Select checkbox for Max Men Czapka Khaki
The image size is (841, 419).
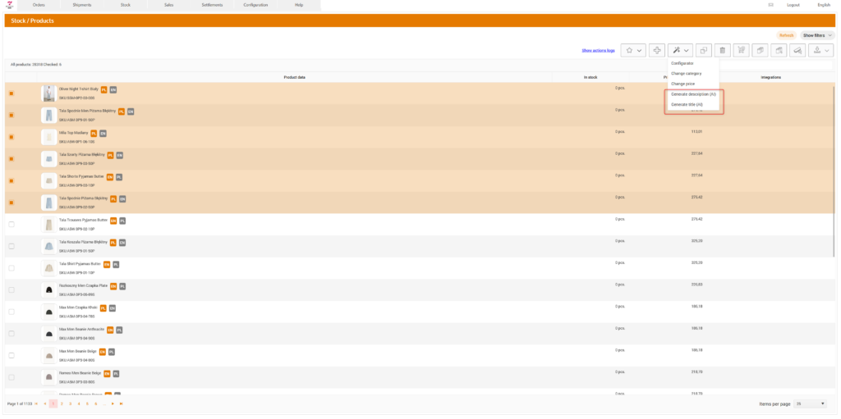(11, 312)
